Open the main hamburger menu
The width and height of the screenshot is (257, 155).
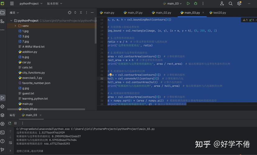coord(12,3)
